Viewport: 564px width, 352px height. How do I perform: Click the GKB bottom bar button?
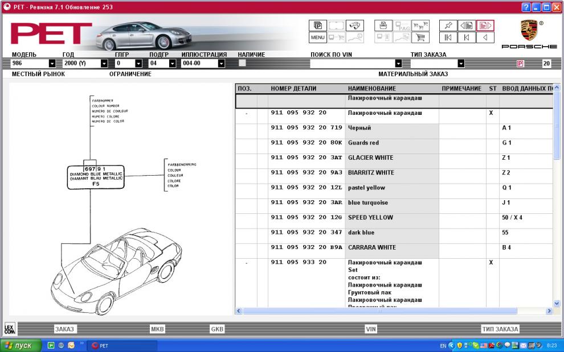click(217, 329)
